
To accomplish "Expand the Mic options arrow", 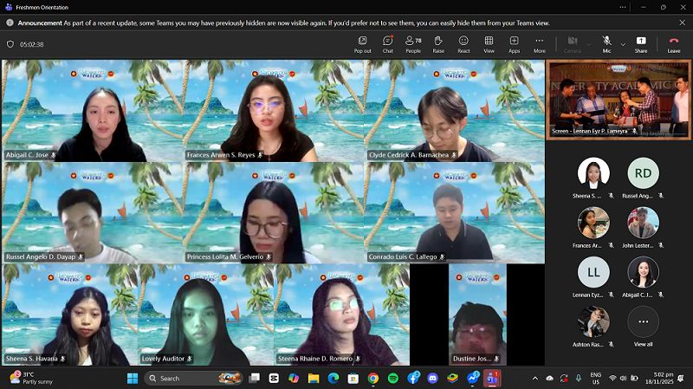I will click(x=623, y=44).
